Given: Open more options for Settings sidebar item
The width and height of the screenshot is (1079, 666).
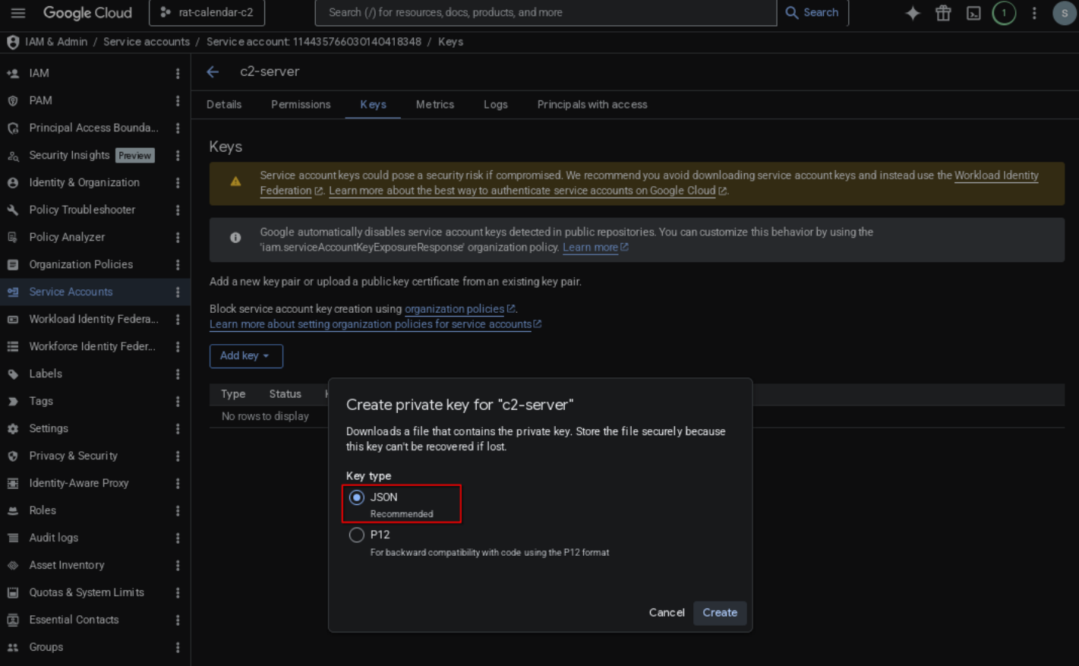Looking at the screenshot, I should pyautogui.click(x=178, y=429).
